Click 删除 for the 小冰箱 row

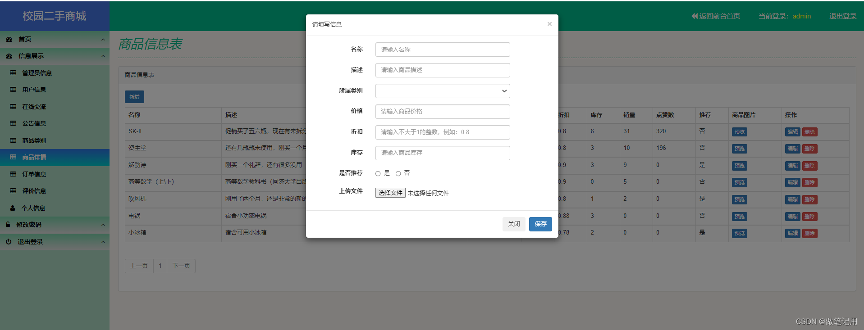coord(810,233)
